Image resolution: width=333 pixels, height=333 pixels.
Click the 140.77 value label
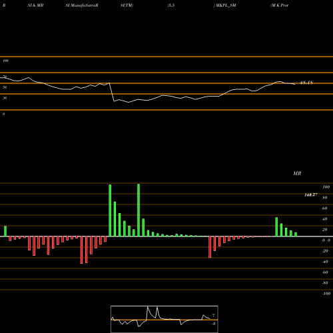click(x=311, y=195)
